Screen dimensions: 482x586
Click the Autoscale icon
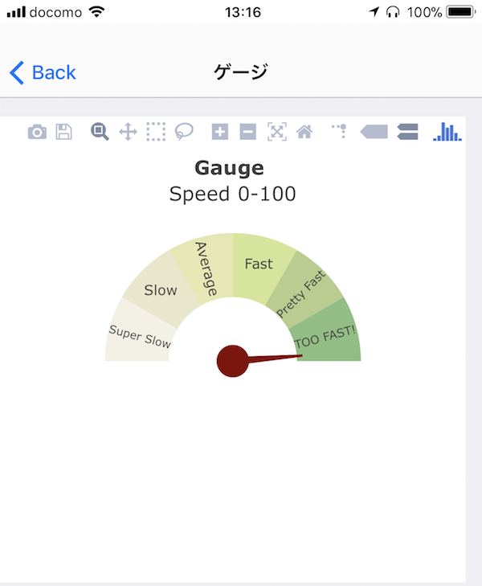pyautogui.click(x=277, y=132)
